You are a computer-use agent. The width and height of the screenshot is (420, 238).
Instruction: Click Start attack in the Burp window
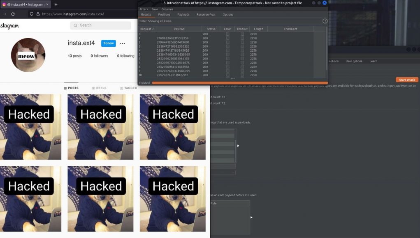point(407,80)
